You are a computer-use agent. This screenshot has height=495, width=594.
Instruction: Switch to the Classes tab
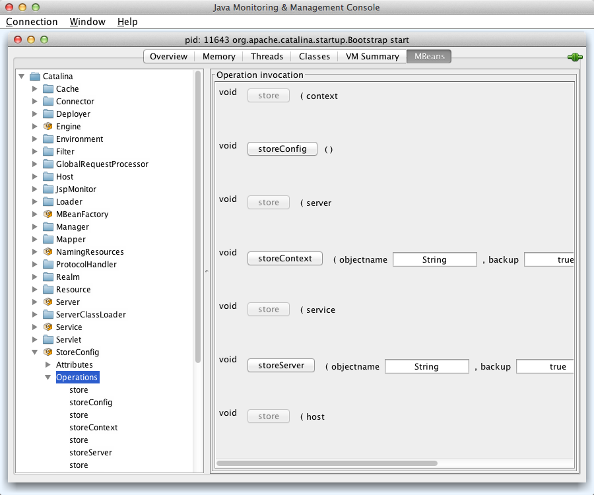tap(314, 57)
